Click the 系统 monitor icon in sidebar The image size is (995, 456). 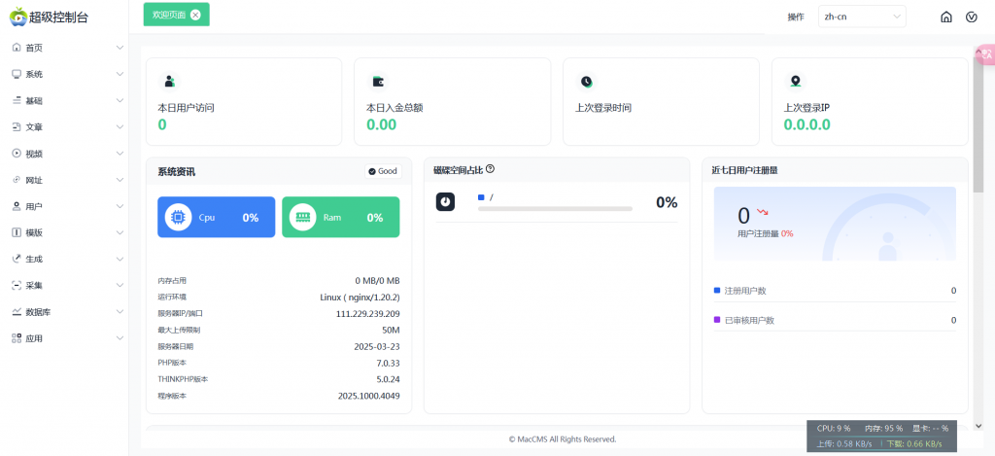point(17,74)
